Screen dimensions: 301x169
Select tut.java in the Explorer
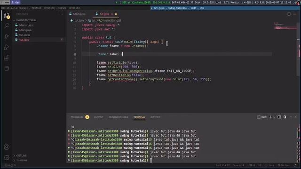24,40
